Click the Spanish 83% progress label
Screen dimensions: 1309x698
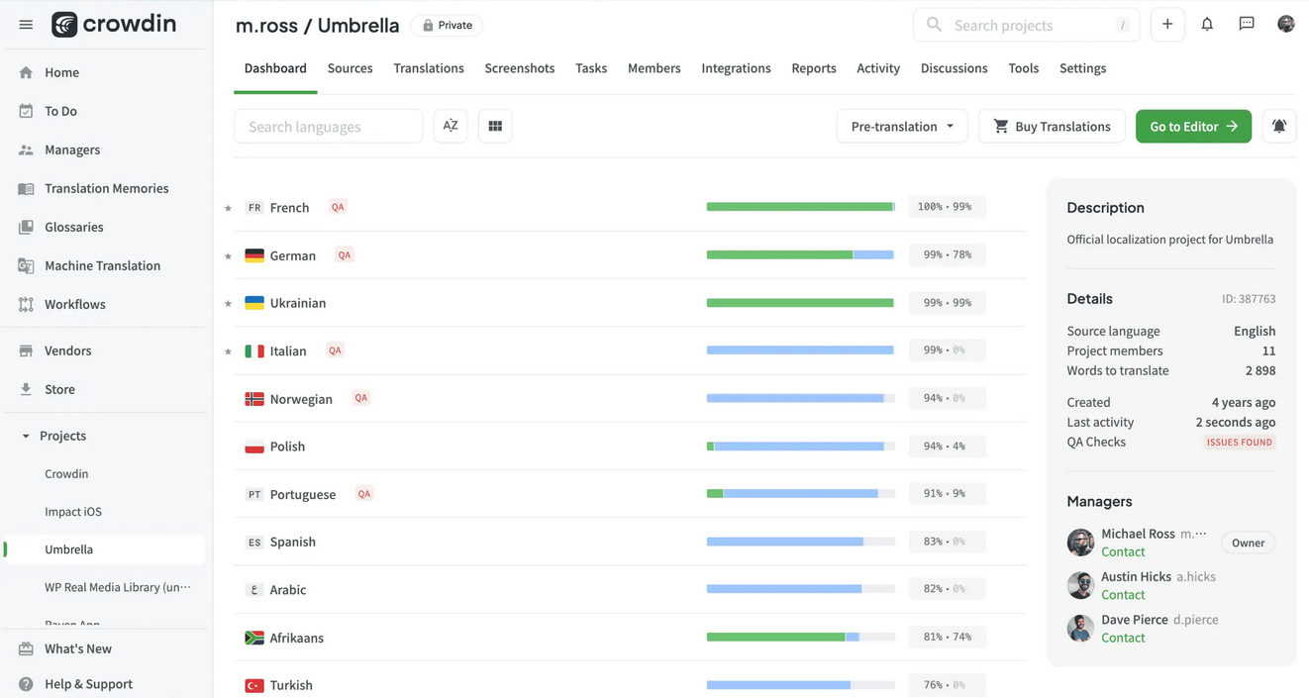pyautogui.click(x=947, y=542)
